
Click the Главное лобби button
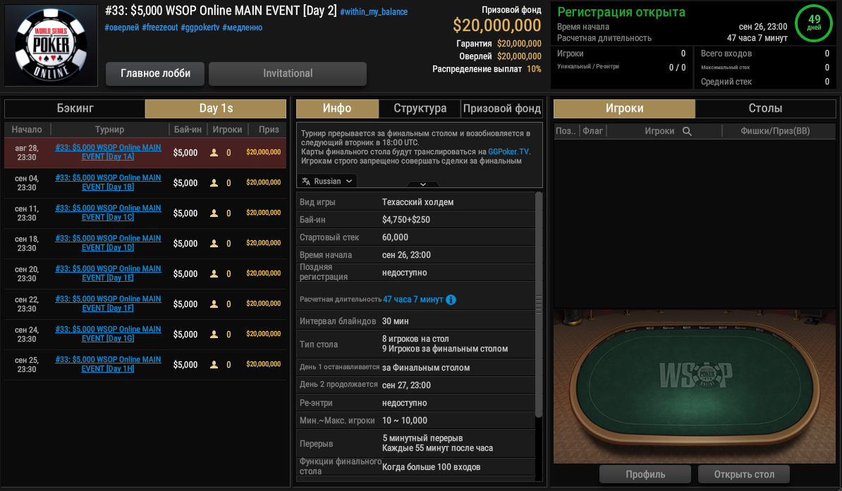(x=155, y=73)
